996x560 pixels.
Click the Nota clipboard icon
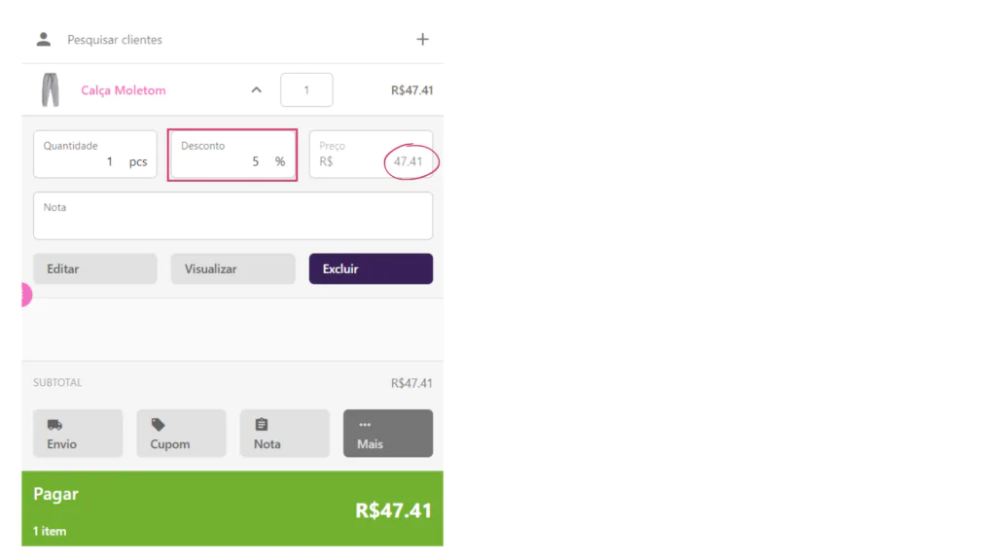pos(261,424)
